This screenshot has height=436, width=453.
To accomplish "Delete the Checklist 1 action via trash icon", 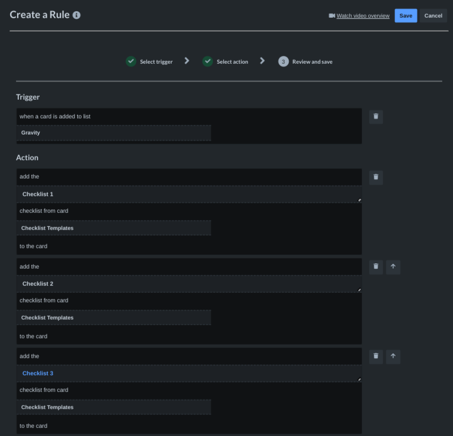I will pyautogui.click(x=376, y=177).
